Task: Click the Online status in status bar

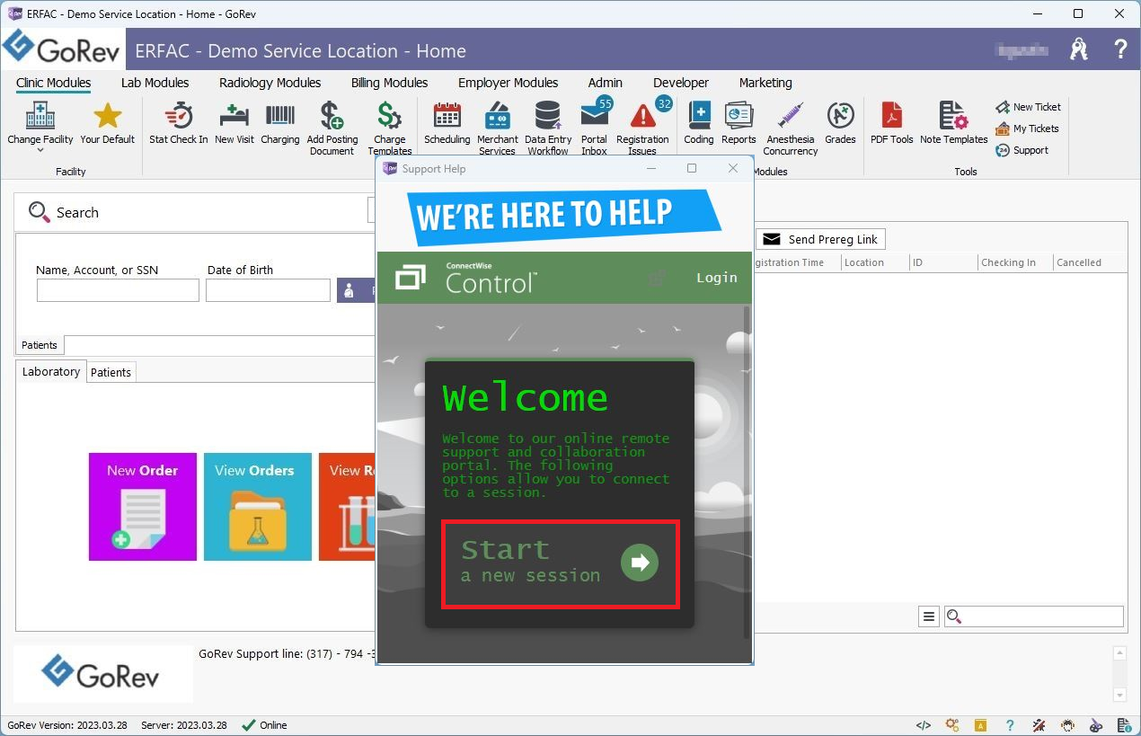Action: [x=264, y=725]
